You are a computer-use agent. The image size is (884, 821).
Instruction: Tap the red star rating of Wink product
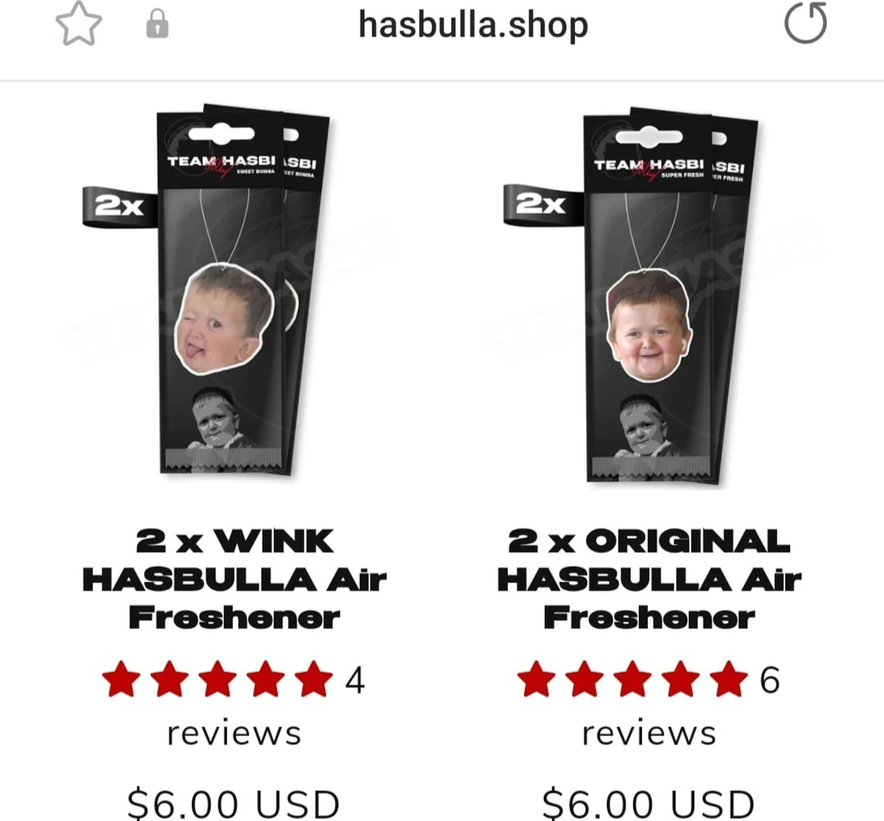point(218,679)
